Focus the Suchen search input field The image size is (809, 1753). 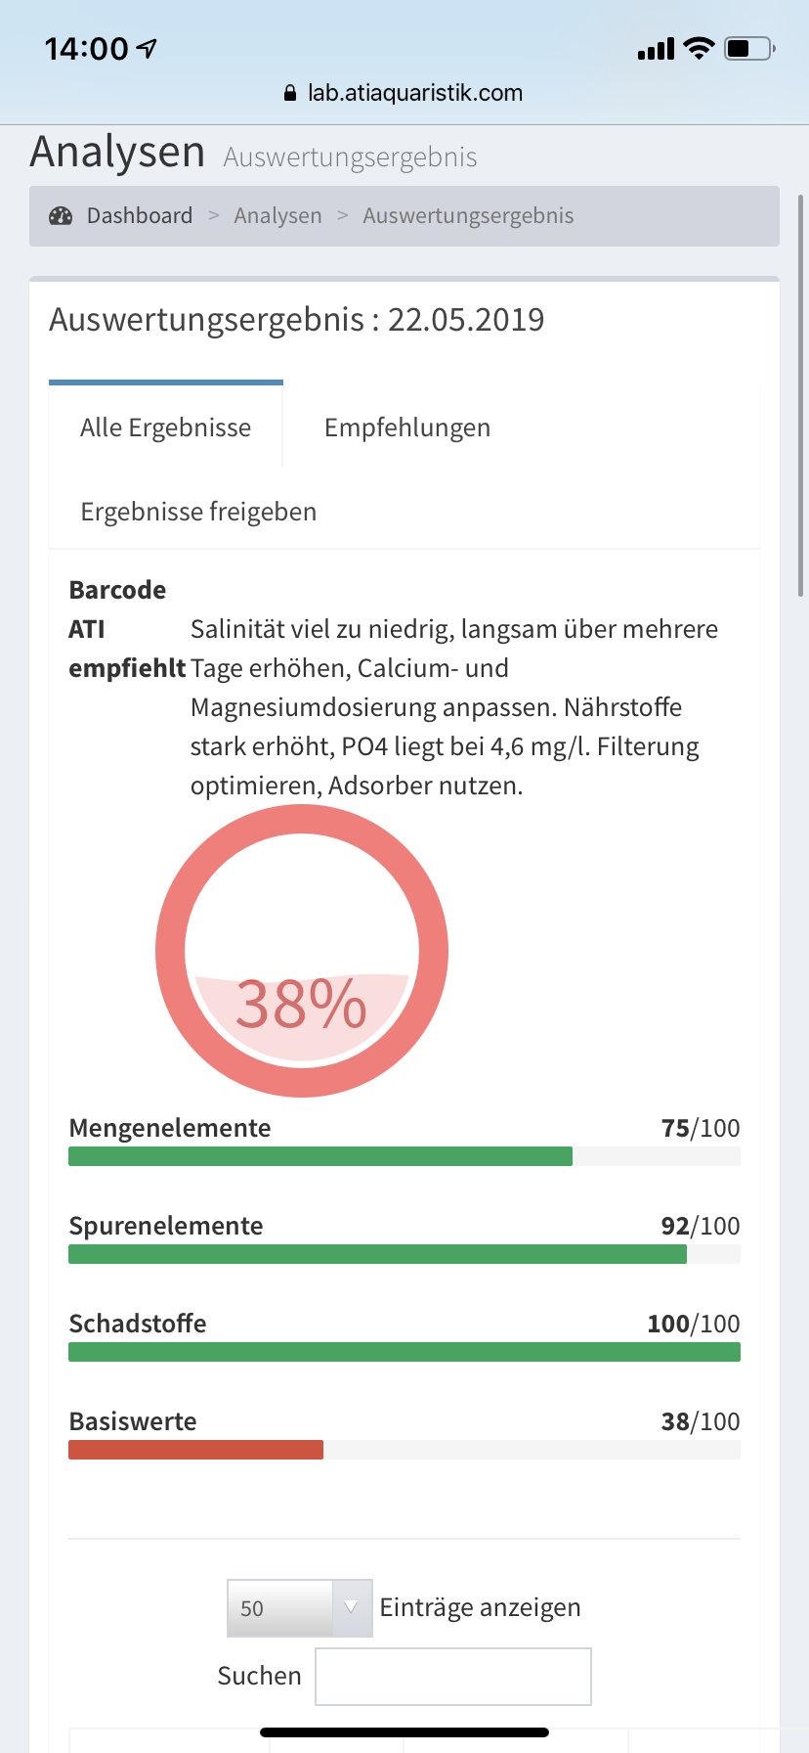click(453, 1676)
